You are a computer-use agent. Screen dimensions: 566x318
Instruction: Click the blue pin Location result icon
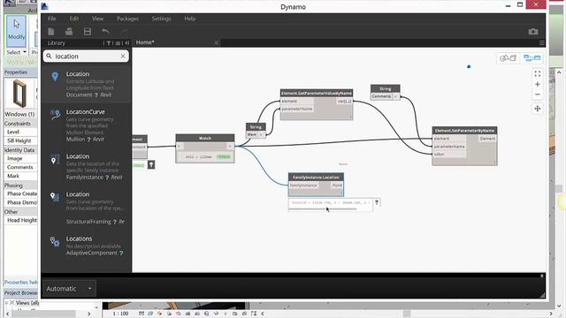coord(55,77)
